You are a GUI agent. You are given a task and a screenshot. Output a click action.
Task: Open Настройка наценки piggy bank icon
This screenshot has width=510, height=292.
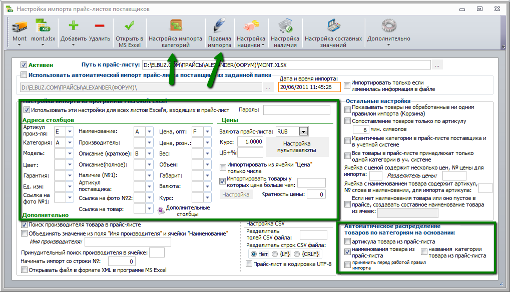click(x=251, y=25)
